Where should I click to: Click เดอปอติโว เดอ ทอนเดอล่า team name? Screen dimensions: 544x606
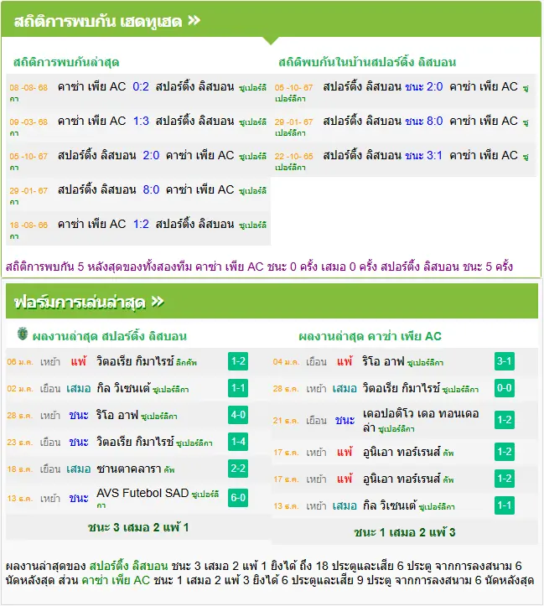pyautogui.click(x=421, y=420)
